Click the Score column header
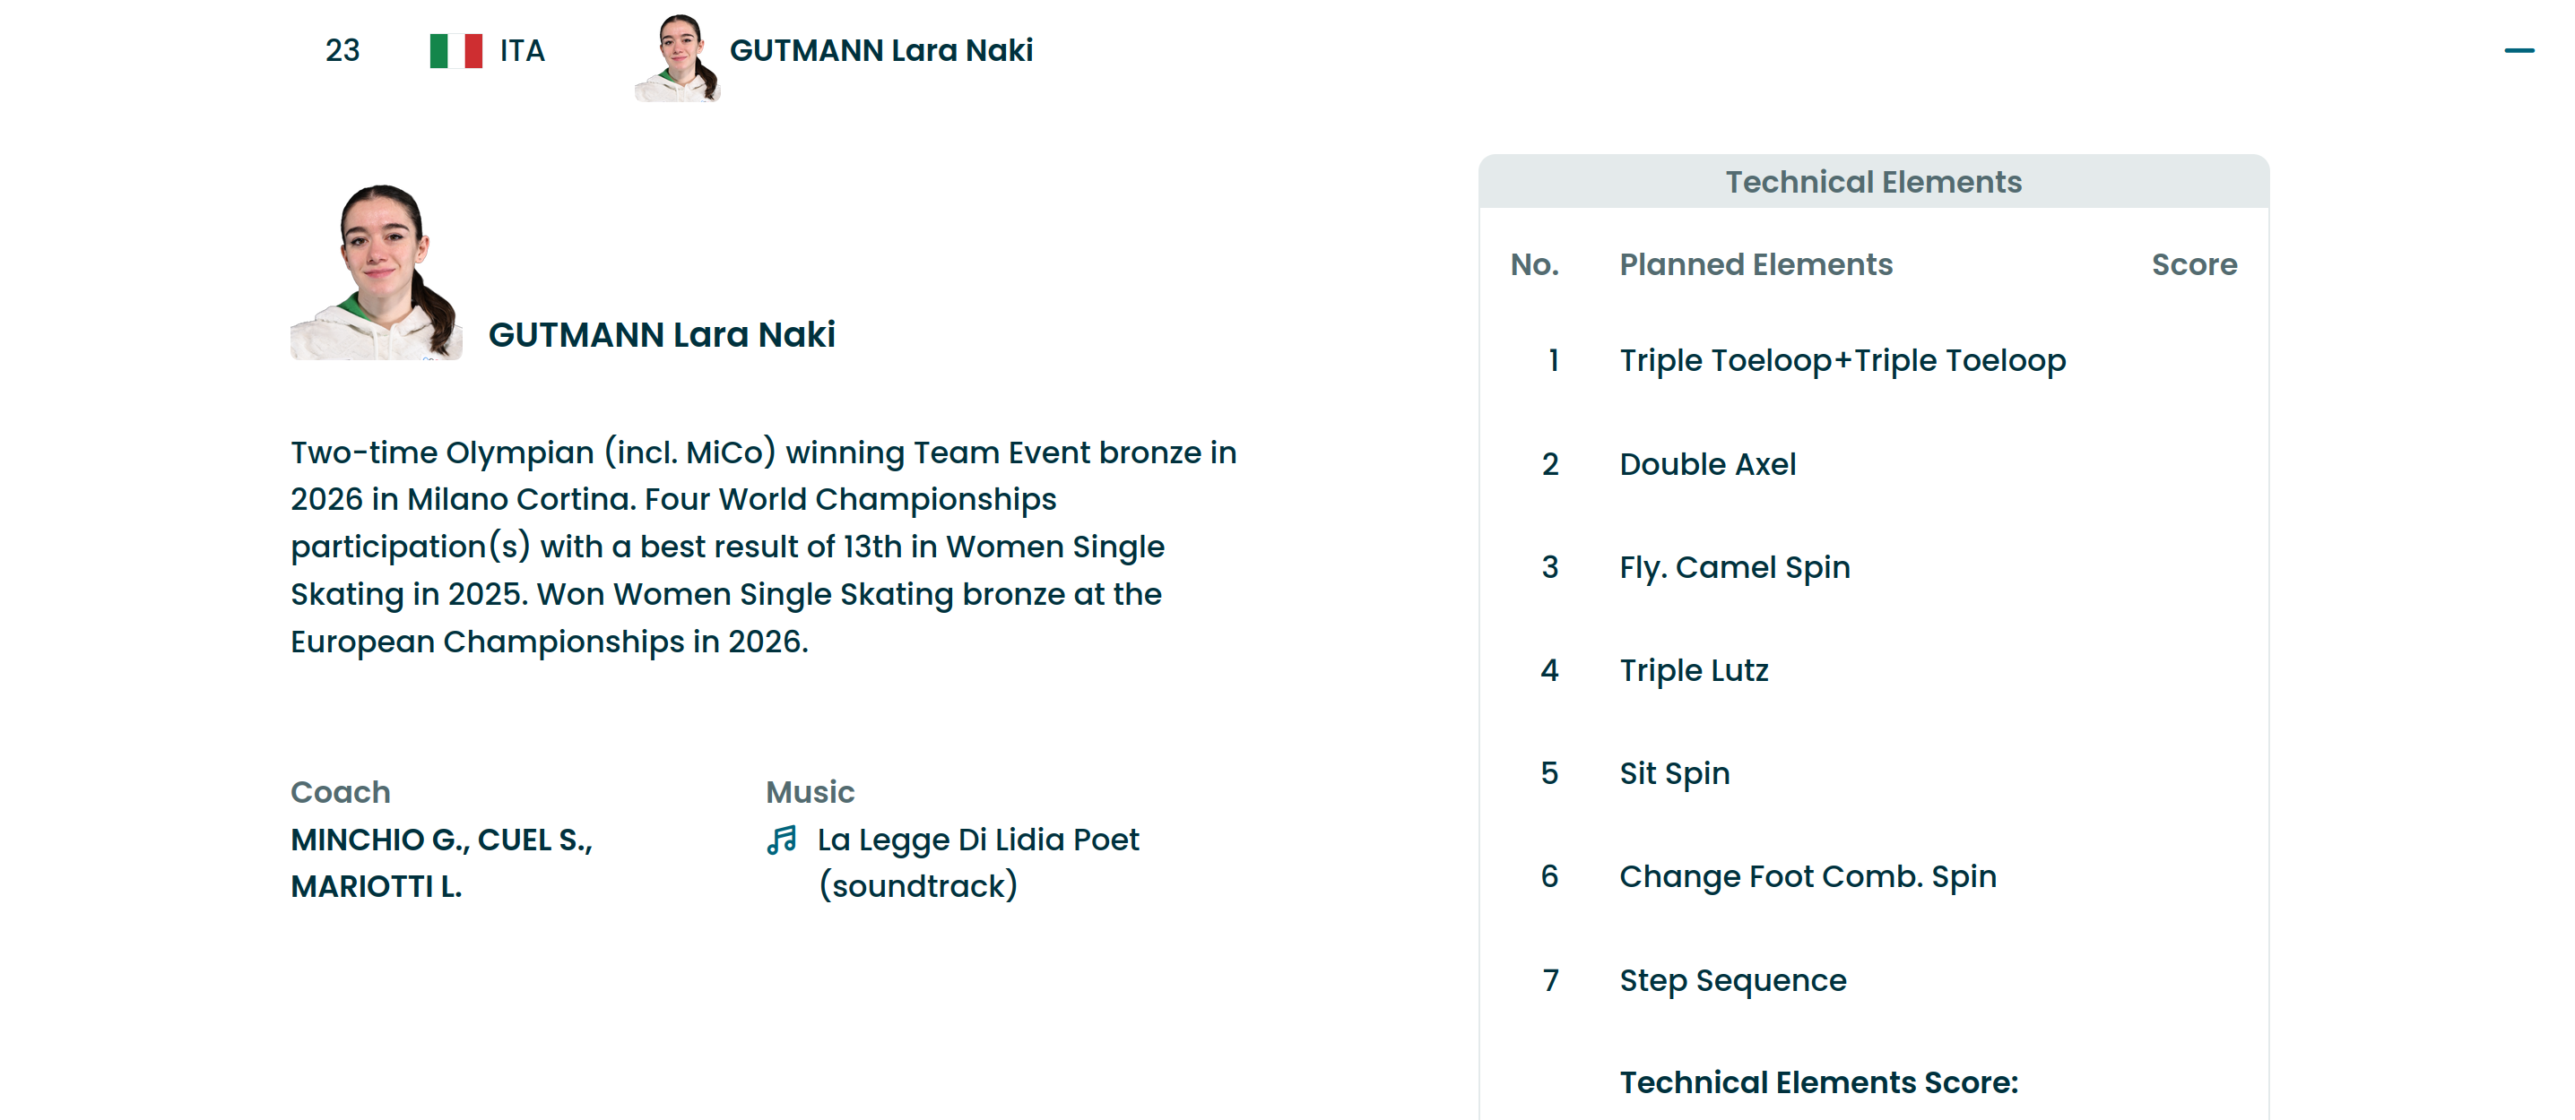Screen dimensions: 2575x1120 [2193, 264]
